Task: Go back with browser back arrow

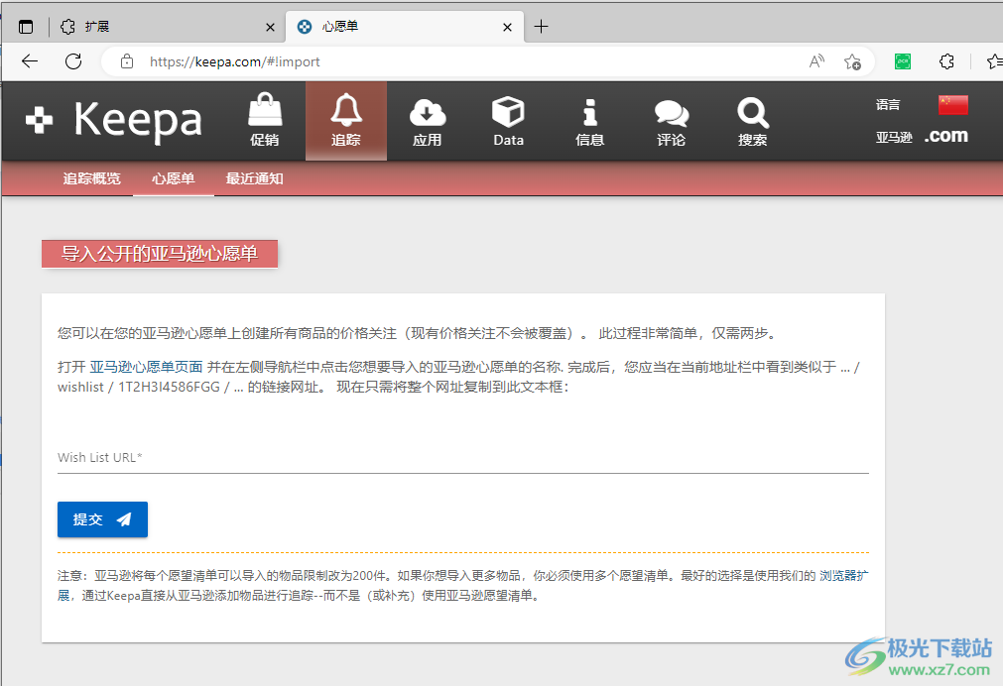Action: pos(30,61)
